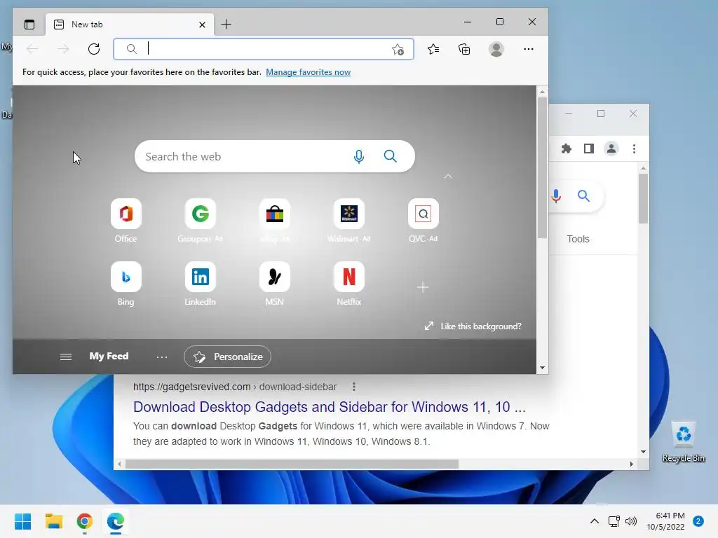This screenshot has height=538, width=718.
Task: Click the Edge forward arrow
Action: click(62, 49)
